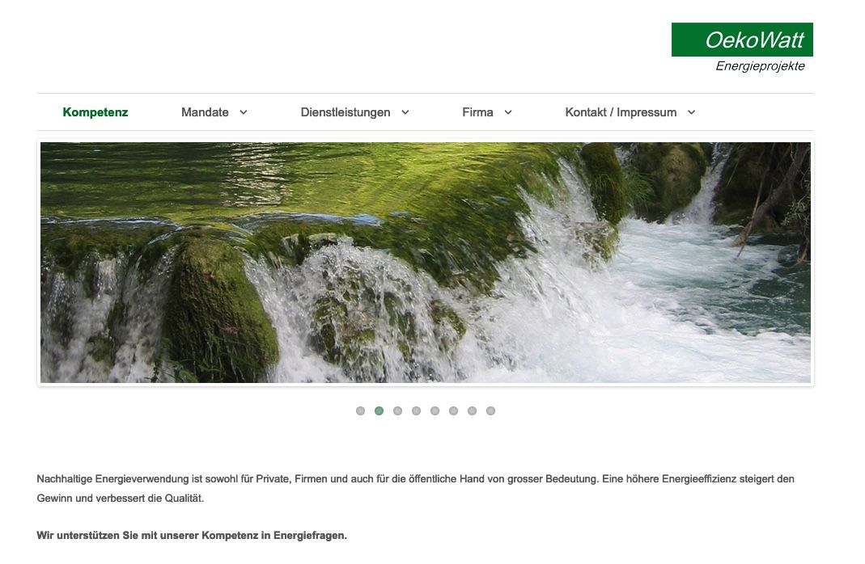Select the seventh slideshow dot
This screenshot has width=865, height=564.
click(x=473, y=411)
